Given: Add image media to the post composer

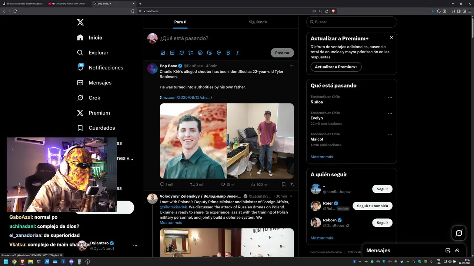Looking at the screenshot, I should click(x=163, y=53).
